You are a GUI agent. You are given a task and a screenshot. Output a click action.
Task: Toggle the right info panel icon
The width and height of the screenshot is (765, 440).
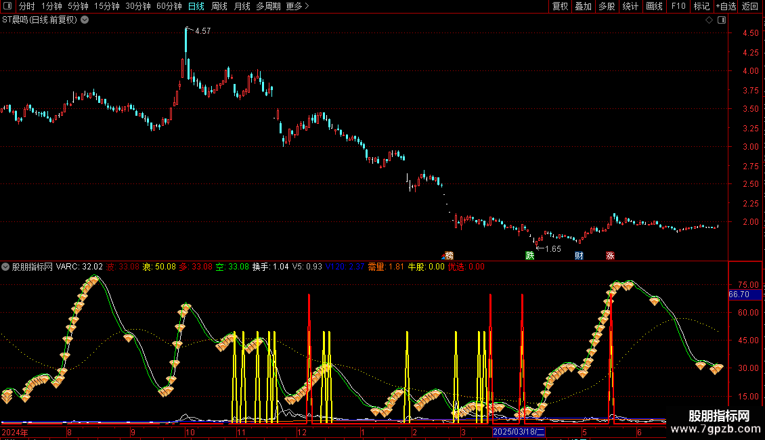coord(722,20)
